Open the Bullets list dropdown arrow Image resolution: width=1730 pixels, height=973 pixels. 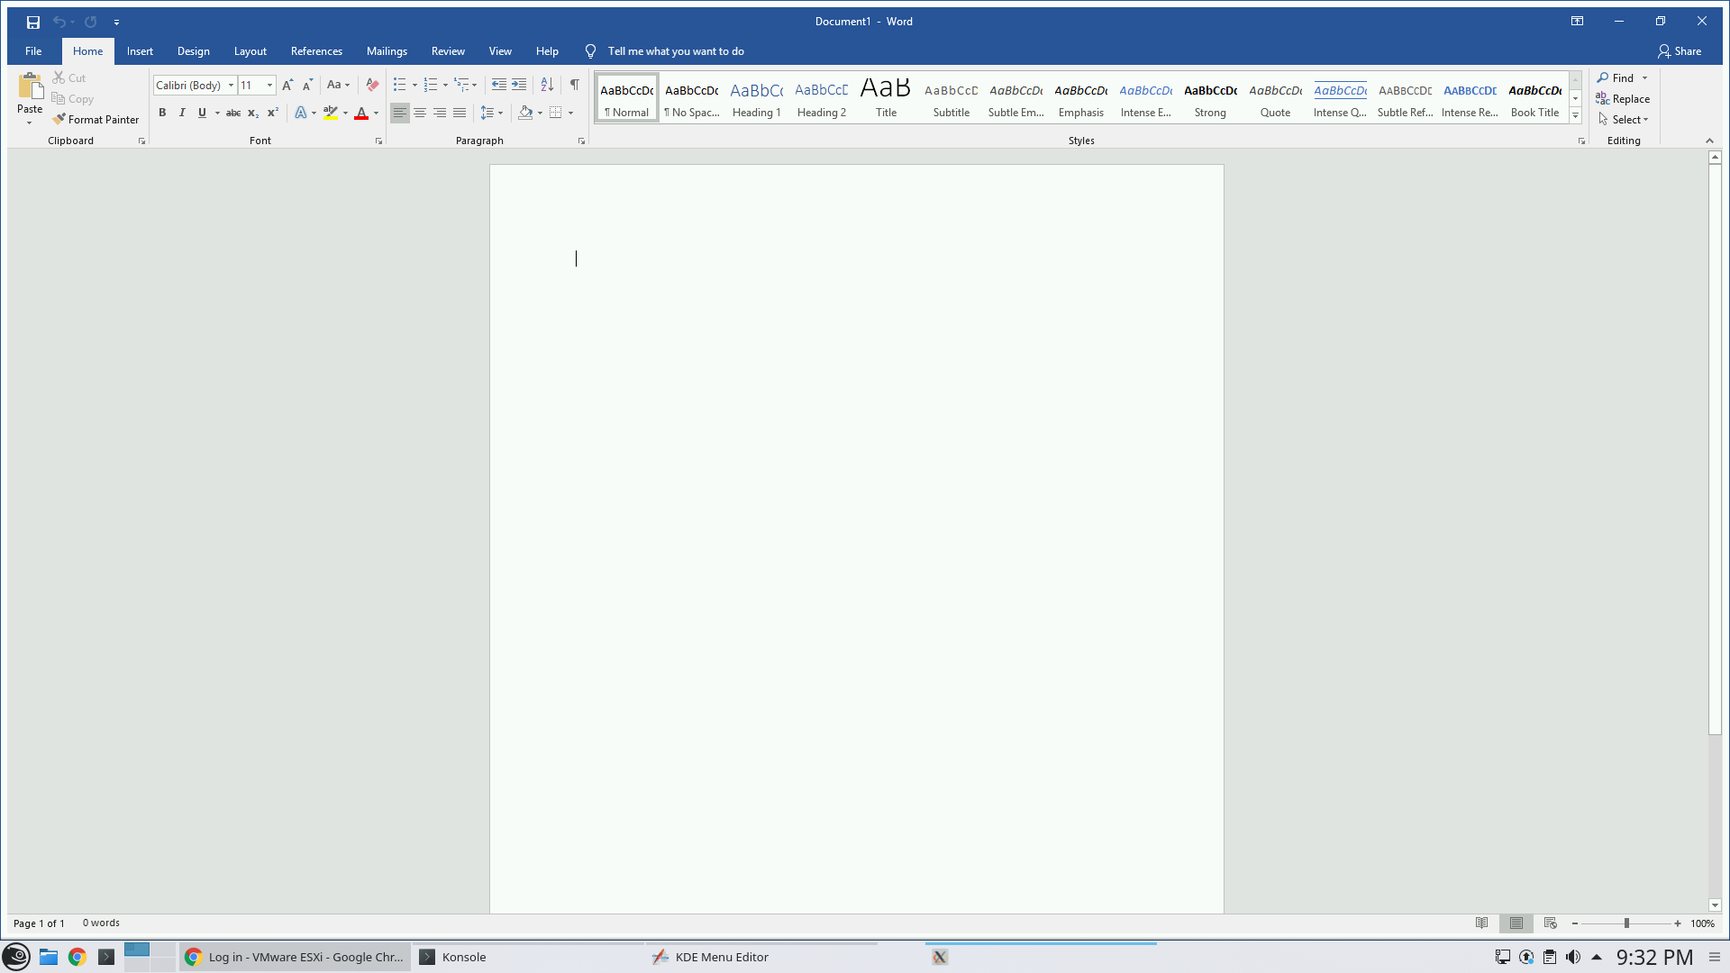414,86
